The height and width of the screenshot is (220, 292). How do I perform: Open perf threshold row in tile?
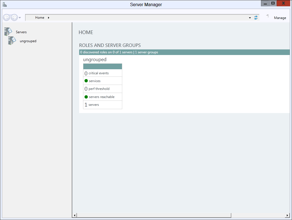(x=103, y=89)
